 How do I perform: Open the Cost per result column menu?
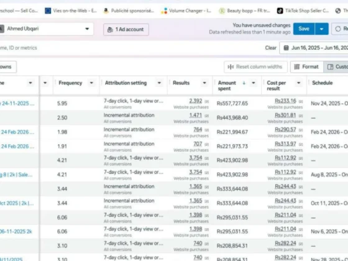pos(298,83)
